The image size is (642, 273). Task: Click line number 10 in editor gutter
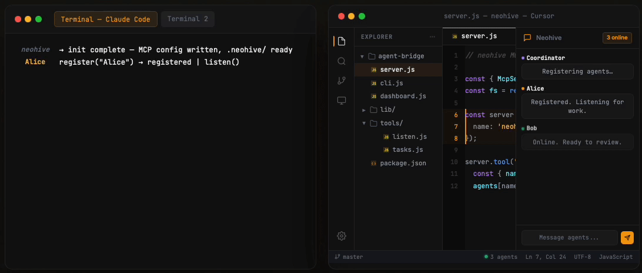click(454, 162)
